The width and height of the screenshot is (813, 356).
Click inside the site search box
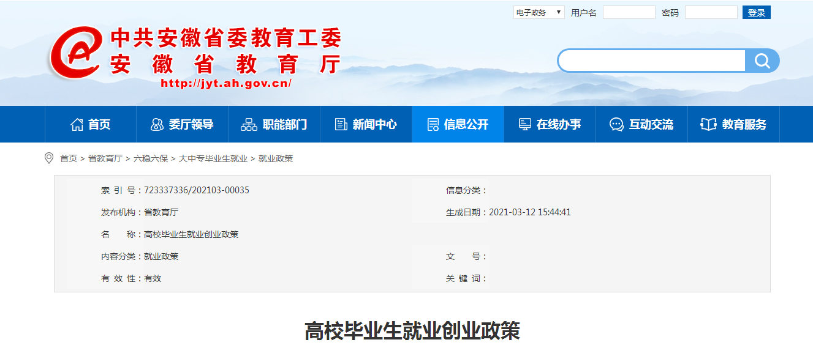tap(652, 61)
